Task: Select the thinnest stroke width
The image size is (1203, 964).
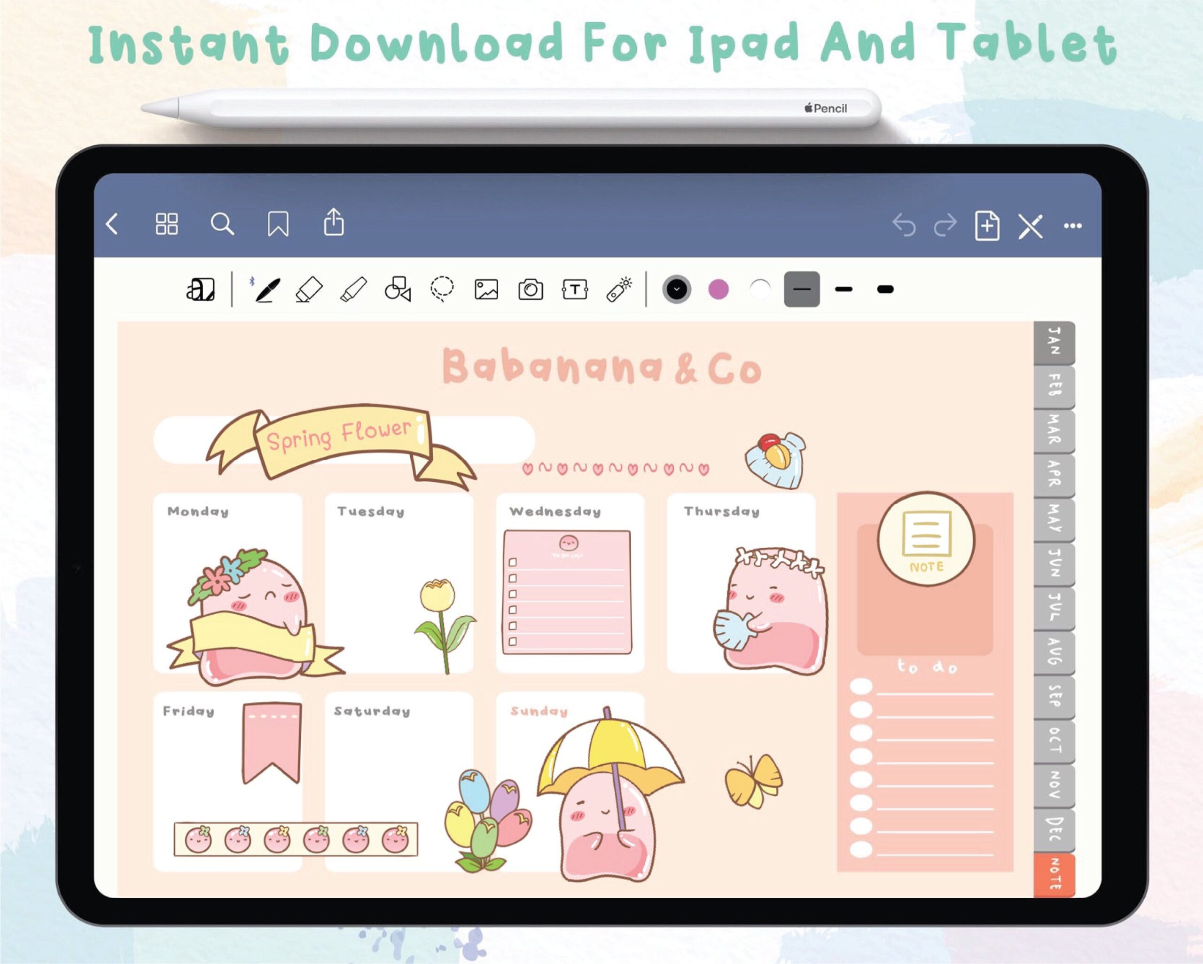Action: (802, 289)
